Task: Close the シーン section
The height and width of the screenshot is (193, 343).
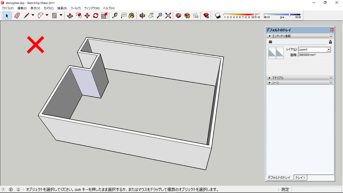Action: tap(331, 83)
